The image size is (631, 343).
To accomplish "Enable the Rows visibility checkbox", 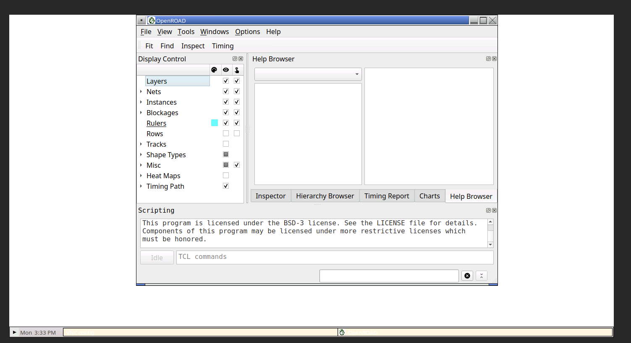I will 226,133.
